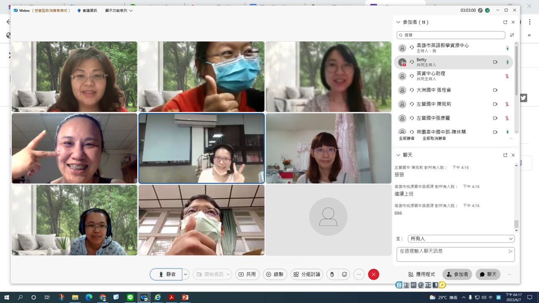Open more options ellipsis in toolbar
Viewport: 539px width, 303px height.
359,274
